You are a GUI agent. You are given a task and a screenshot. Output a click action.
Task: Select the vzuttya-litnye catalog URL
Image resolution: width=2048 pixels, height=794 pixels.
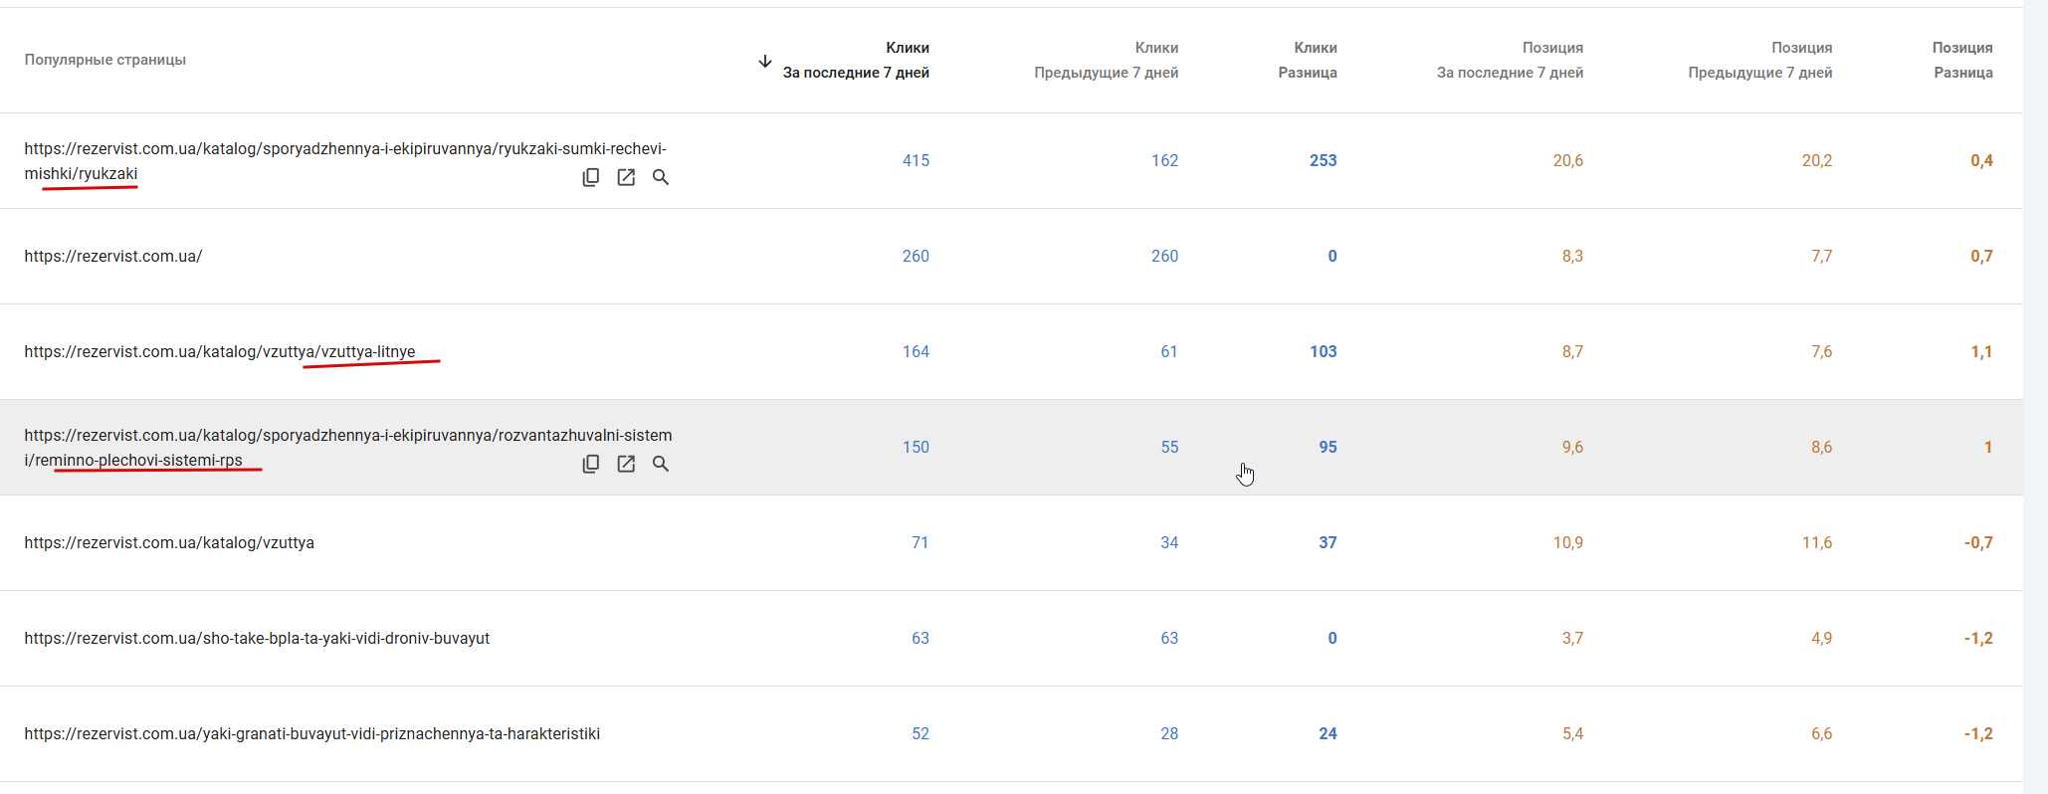tap(220, 352)
